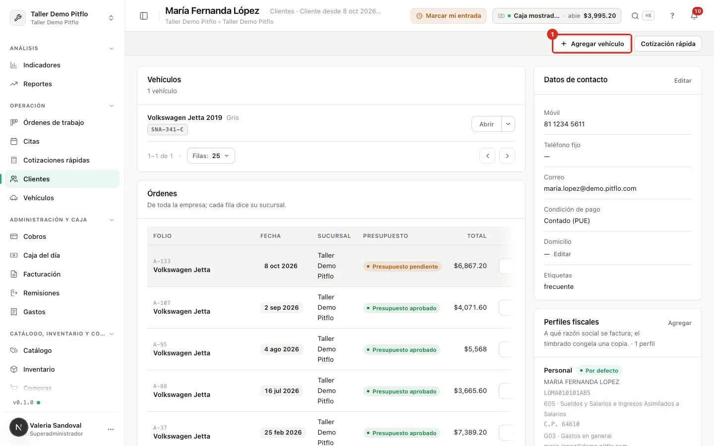Click the Marcar mi entrada button

pyautogui.click(x=448, y=16)
